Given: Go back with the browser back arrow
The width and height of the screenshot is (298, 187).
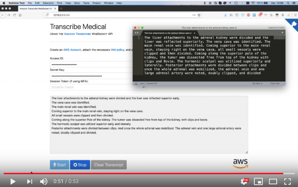Looking at the screenshot, I should (3, 15).
